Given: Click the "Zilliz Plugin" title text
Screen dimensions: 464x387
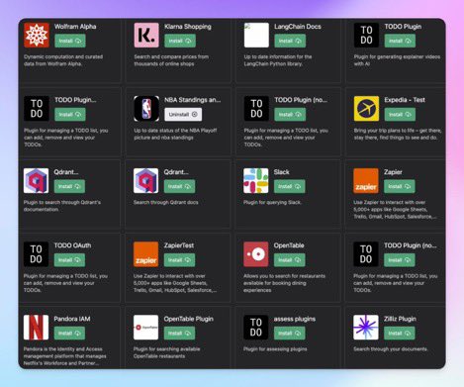Looking at the screenshot, I should coord(400,319).
